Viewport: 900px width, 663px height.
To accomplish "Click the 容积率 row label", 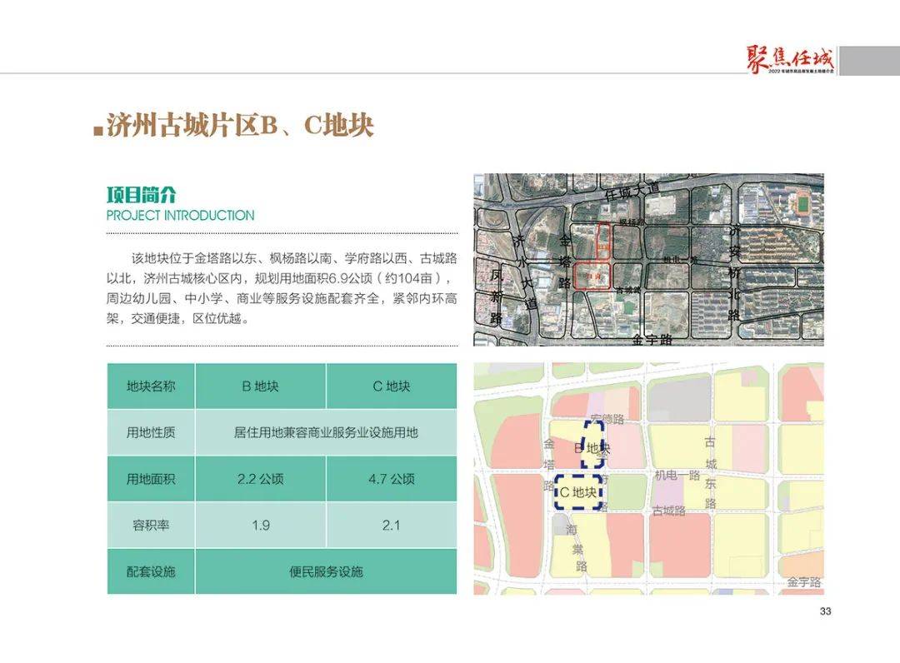I will pyautogui.click(x=151, y=526).
